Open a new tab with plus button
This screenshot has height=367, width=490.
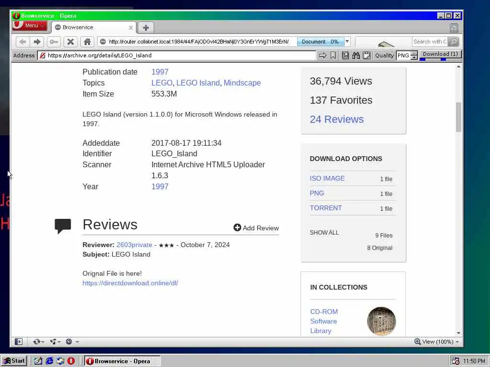145,27
